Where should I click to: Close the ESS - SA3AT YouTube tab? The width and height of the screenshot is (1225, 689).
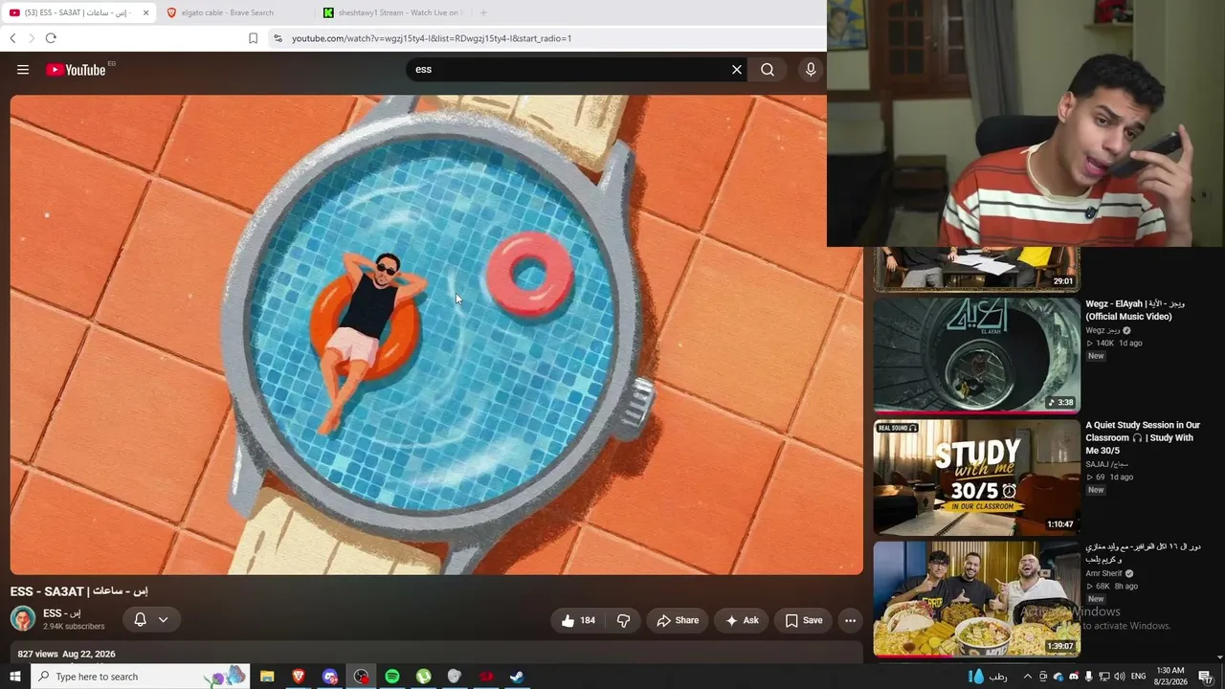click(x=145, y=12)
